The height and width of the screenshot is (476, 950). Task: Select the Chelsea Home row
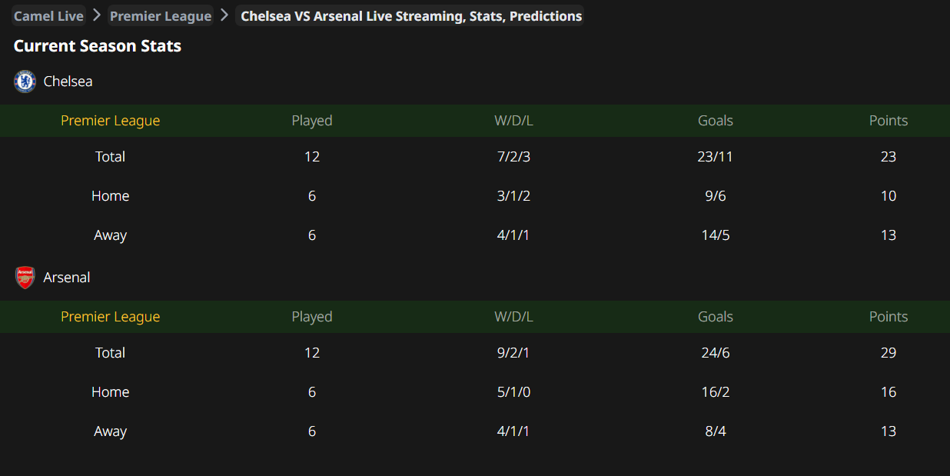[x=110, y=196]
